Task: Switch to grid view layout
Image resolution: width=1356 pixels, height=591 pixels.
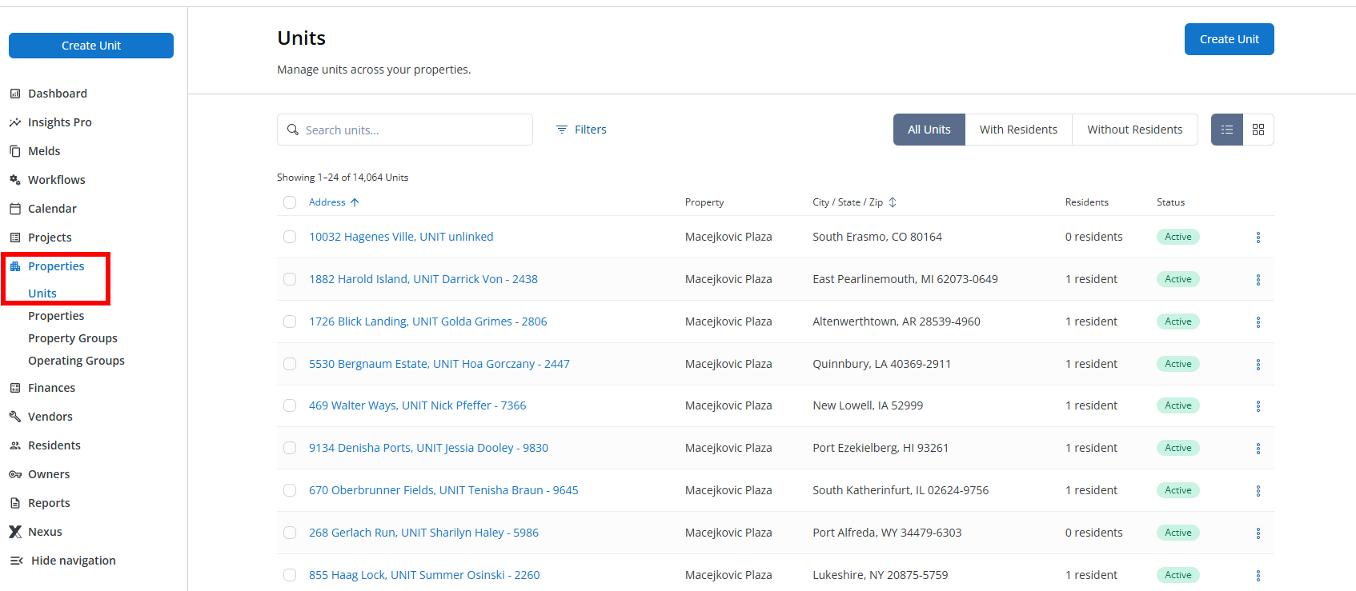Action: coord(1258,130)
